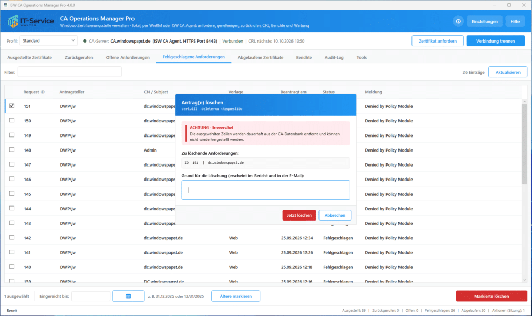The height and width of the screenshot is (316, 532).
Task: Click the Markierte löschen button
Action: [x=491, y=296]
